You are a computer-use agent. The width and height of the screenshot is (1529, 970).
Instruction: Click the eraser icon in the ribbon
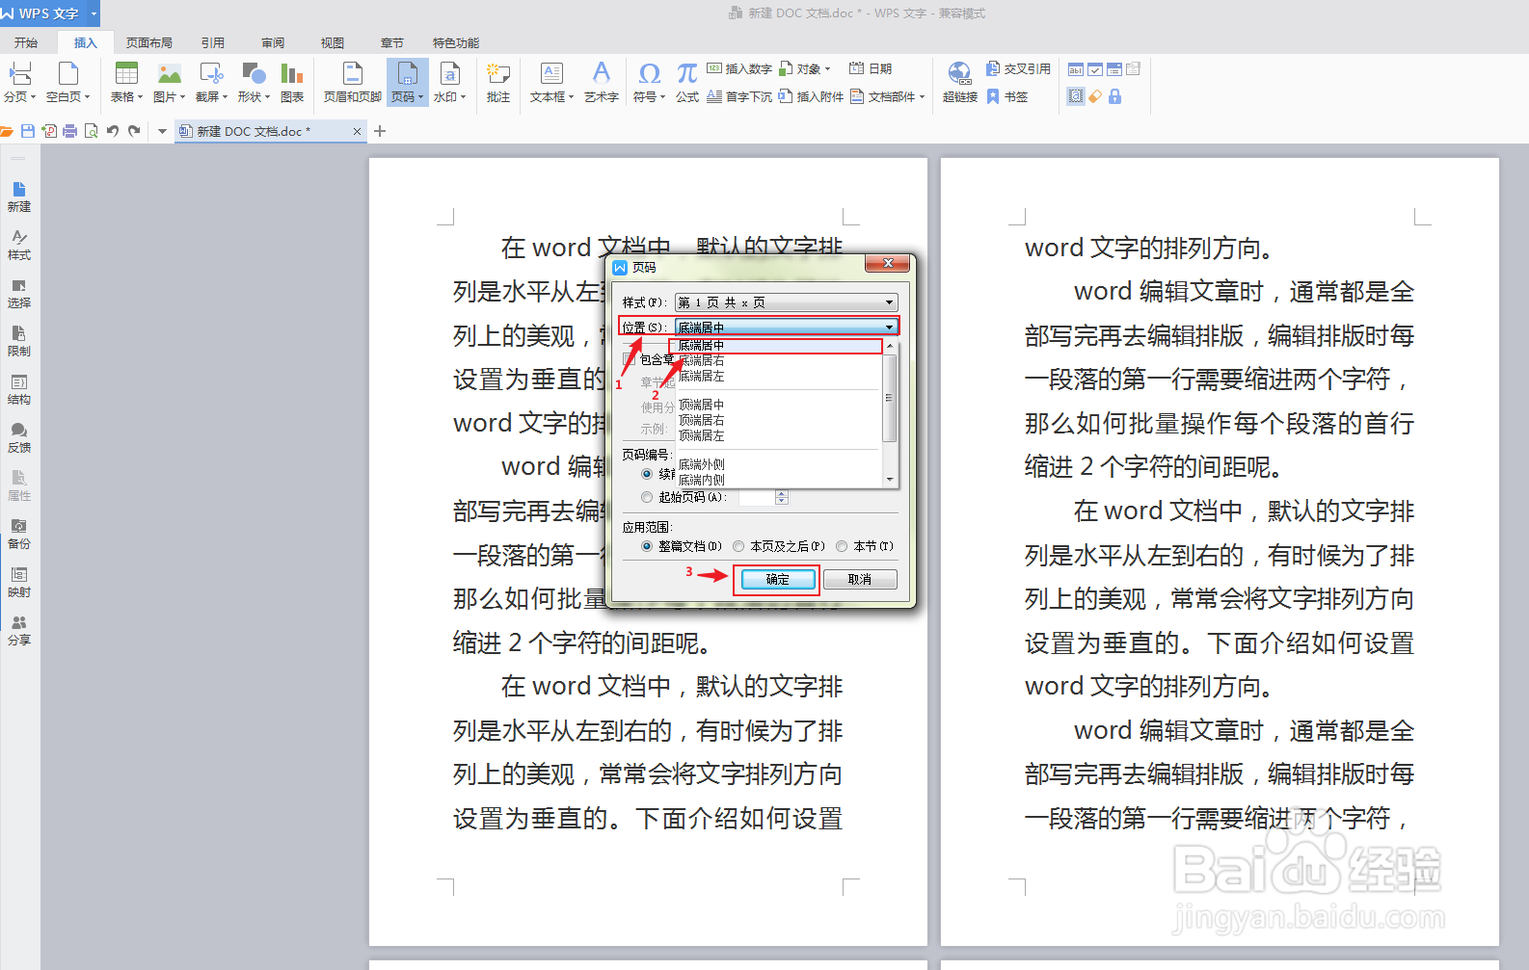[1095, 96]
